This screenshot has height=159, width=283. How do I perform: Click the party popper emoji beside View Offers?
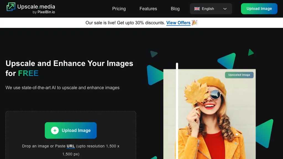pyautogui.click(x=194, y=23)
